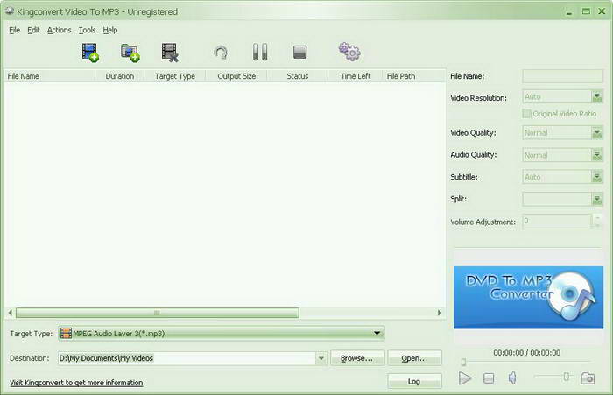Click the Convert/Start toolbar icon
Viewport: 613px width, 395px height.
221,53
